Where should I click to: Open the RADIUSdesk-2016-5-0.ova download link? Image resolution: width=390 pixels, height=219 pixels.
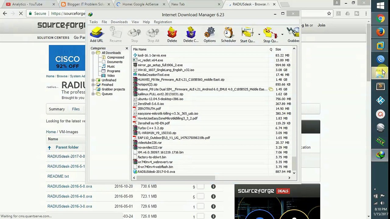tap(70, 186)
